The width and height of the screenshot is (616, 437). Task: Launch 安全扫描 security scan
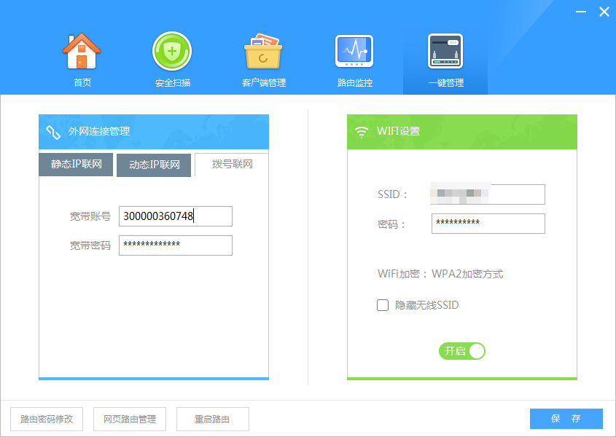(172, 51)
